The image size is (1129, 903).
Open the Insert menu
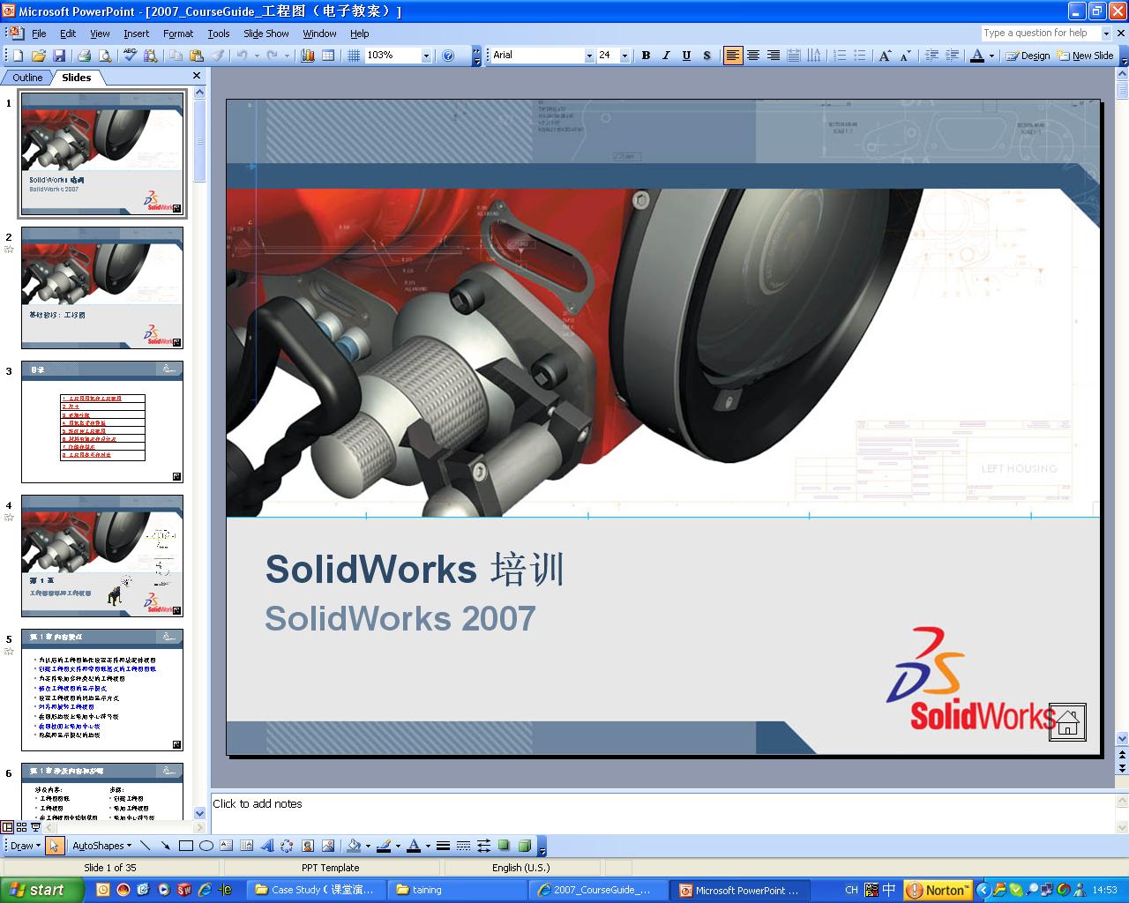coord(136,34)
